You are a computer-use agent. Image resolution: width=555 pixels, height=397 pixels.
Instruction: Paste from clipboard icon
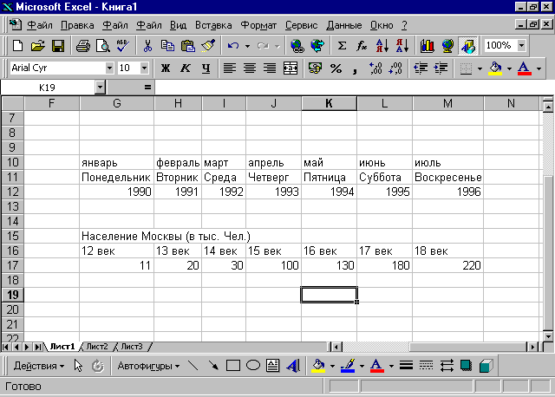click(x=187, y=46)
